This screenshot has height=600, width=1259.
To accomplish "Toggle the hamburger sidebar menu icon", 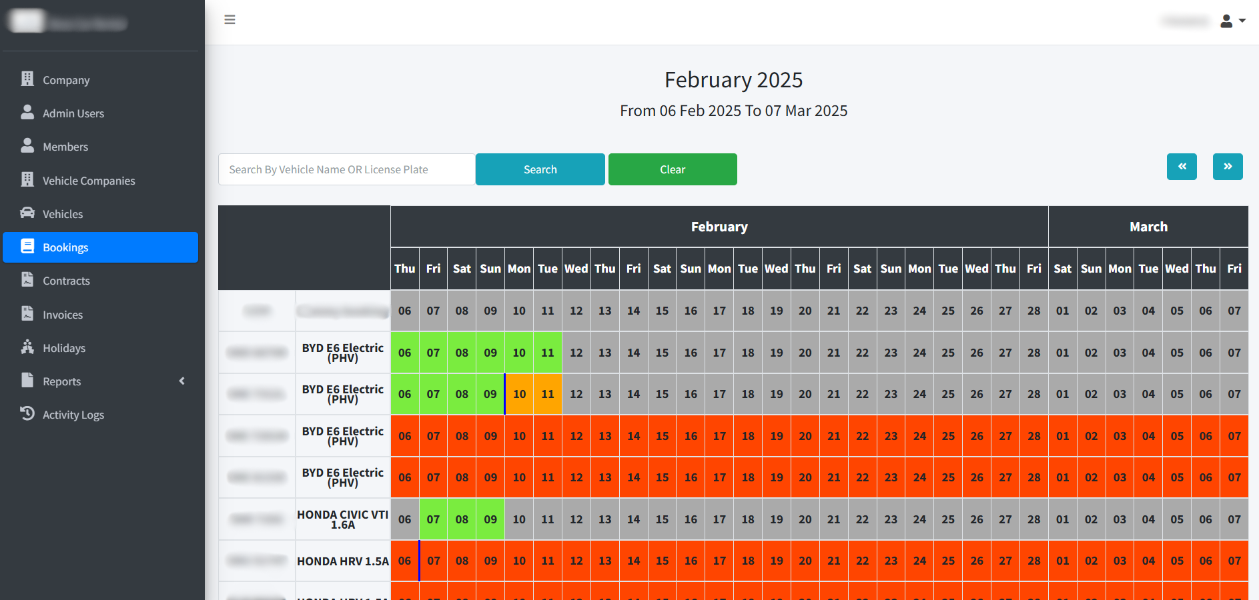I will (x=230, y=20).
